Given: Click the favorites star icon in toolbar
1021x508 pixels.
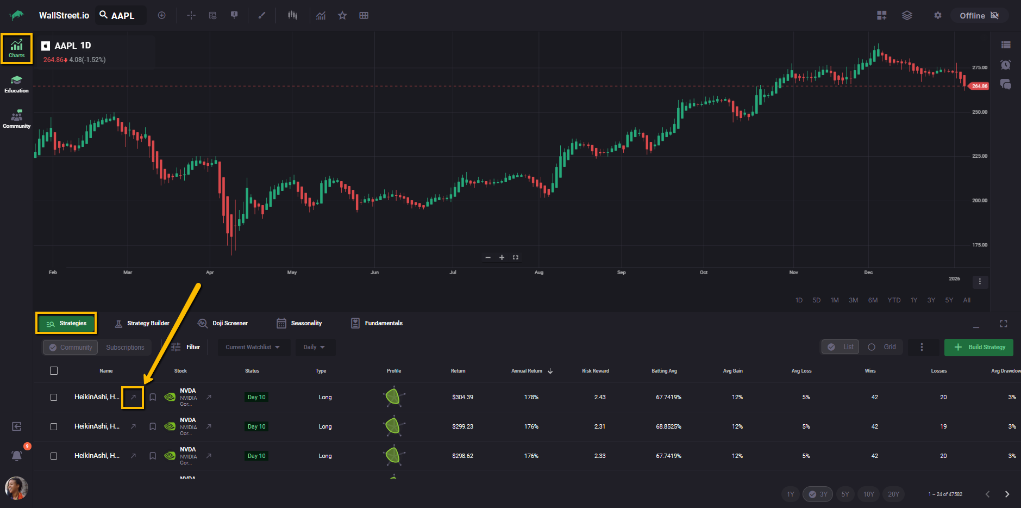Looking at the screenshot, I should [342, 16].
